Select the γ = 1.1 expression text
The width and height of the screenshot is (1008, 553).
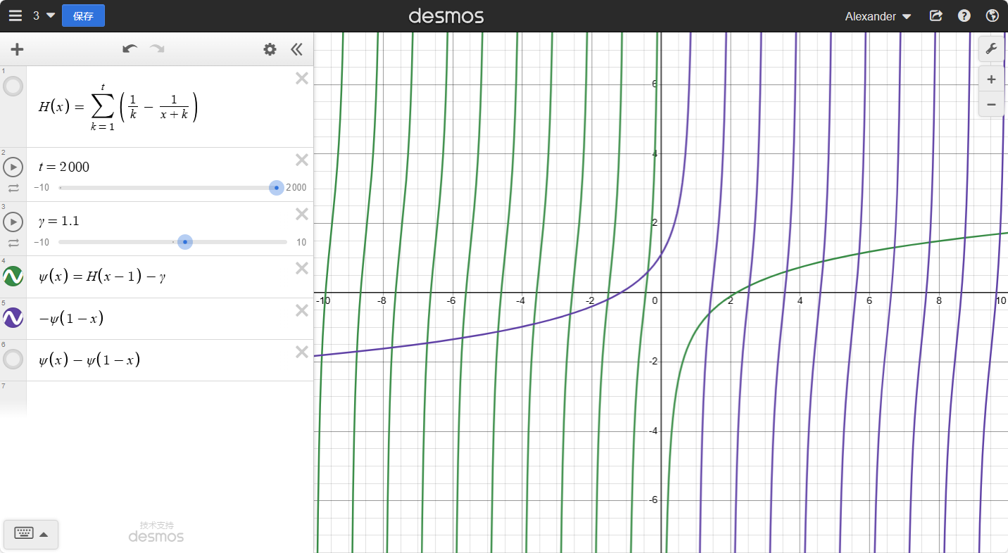[x=58, y=222]
